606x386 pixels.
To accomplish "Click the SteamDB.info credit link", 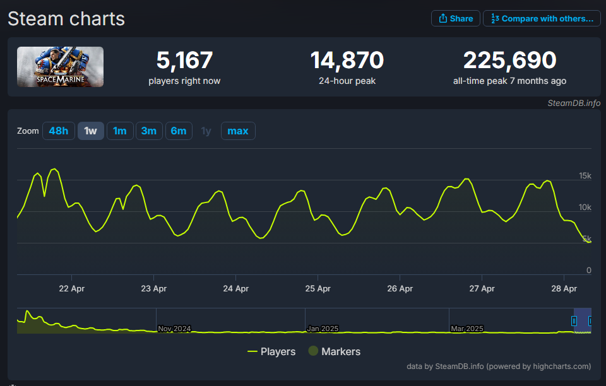I will pyautogui.click(x=574, y=103).
